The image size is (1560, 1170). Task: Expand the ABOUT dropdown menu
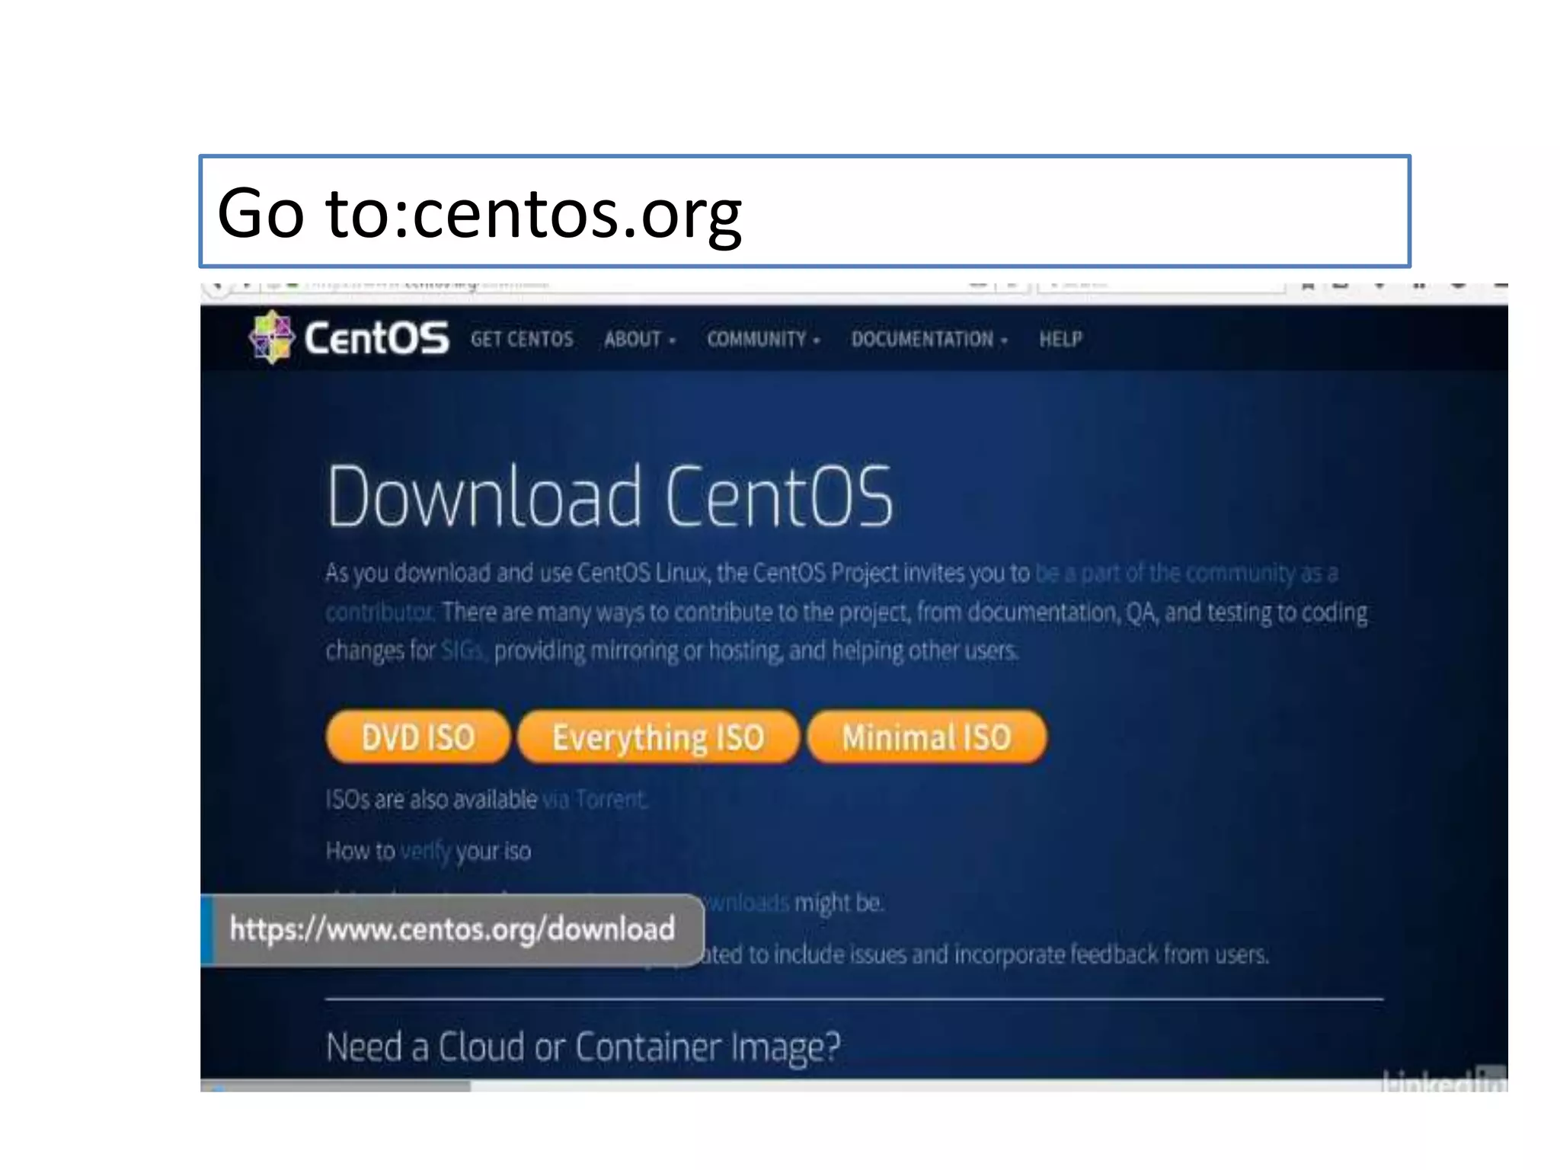(640, 339)
